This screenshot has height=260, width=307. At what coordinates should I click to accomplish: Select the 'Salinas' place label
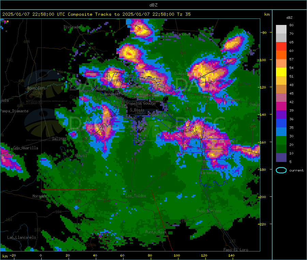59,139
